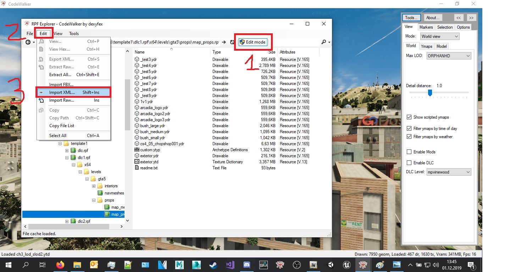Click the go-to-path arrow icon
This screenshot has width=532, height=272.
point(224,42)
